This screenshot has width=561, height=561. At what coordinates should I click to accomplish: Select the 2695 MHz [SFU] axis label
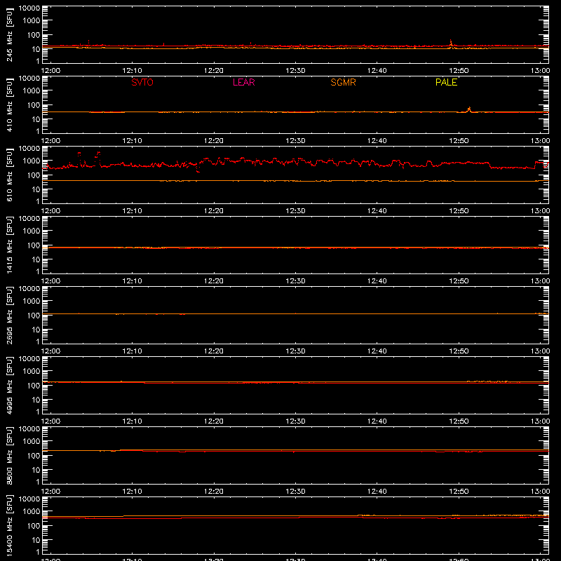click(9, 315)
